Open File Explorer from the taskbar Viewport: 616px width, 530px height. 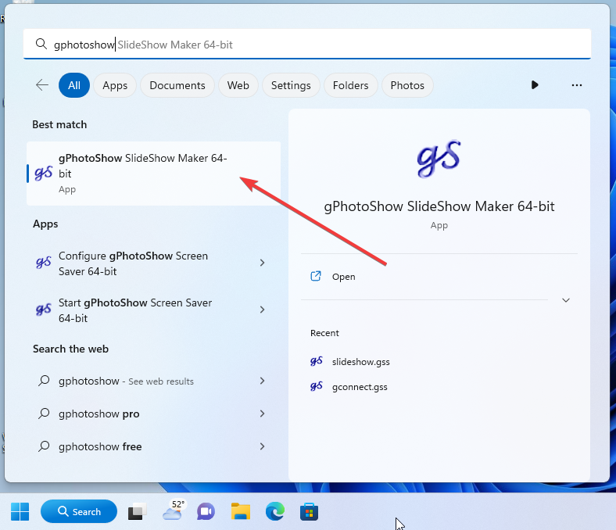[241, 511]
